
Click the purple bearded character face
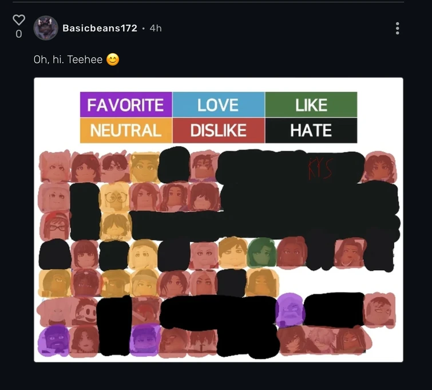point(54,341)
